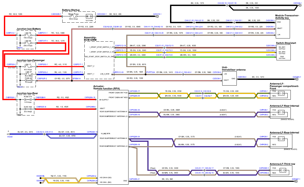Select the Switch-Stop/start title

coord(286,43)
